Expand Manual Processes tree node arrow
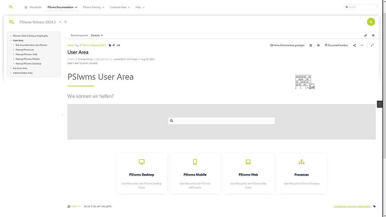The height and width of the screenshot is (217, 386). (x=13, y=50)
